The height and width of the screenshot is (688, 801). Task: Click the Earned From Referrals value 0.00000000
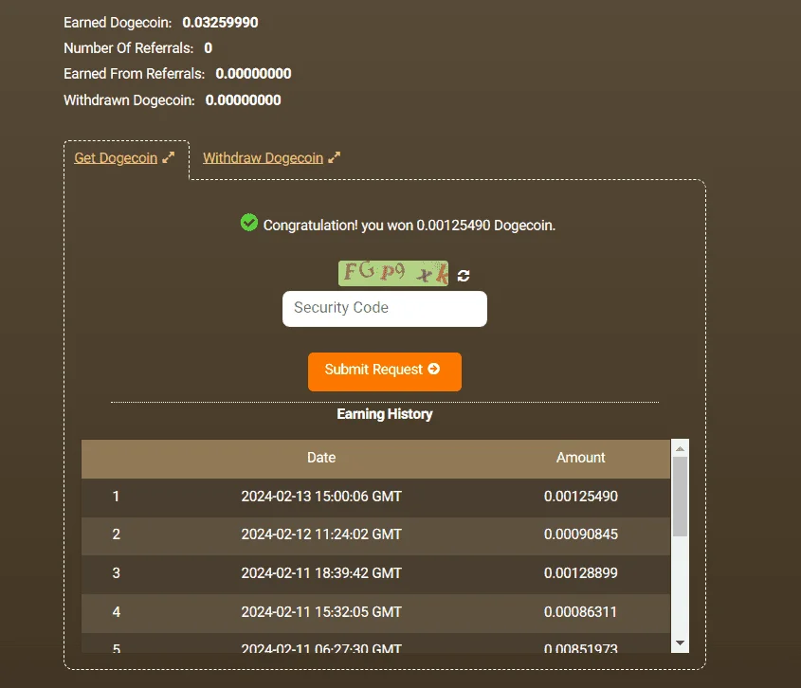point(253,74)
